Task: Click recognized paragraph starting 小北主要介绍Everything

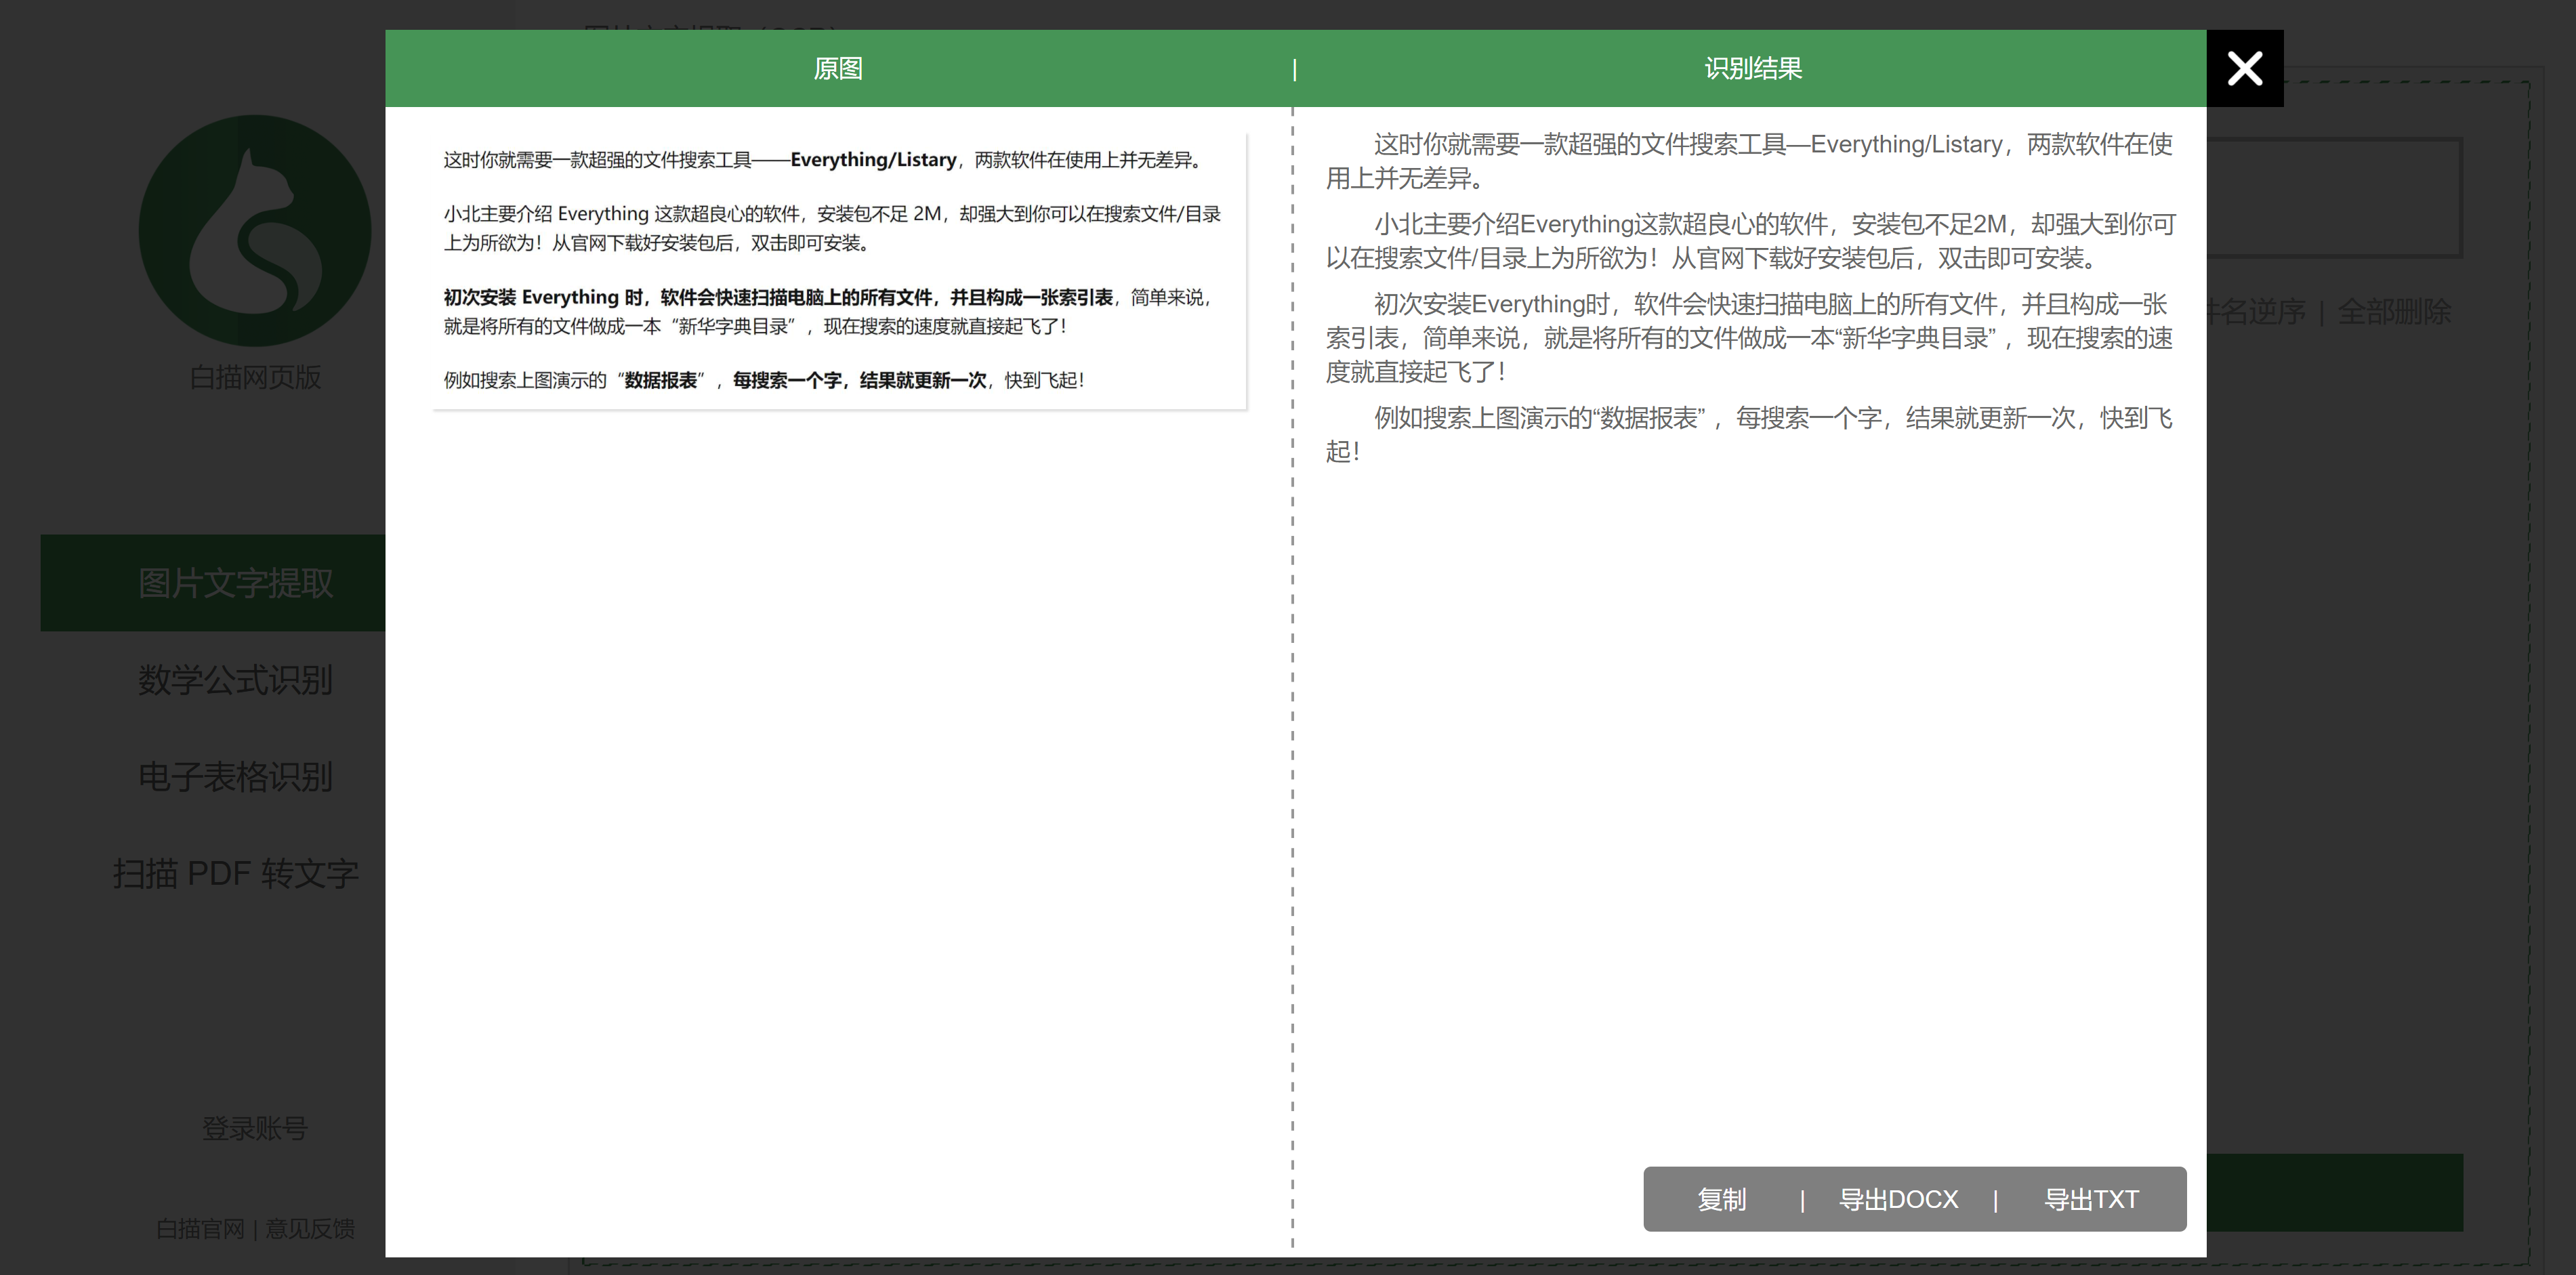Action: tap(1750, 241)
